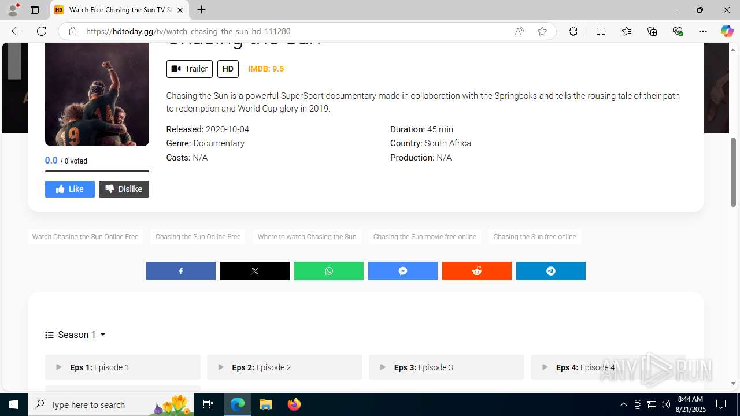This screenshot has height=416, width=740.
Task: Open Edge Settings and more menu
Action: (x=703, y=31)
